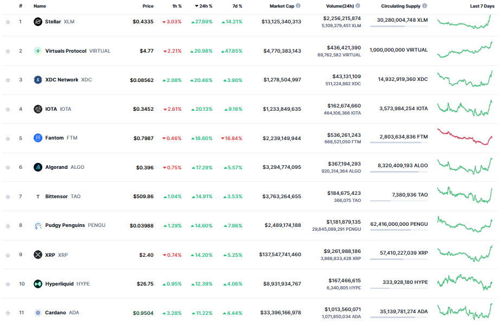Sort by Circulating Supply header
This screenshot has width=502, height=323.
coord(401,6)
